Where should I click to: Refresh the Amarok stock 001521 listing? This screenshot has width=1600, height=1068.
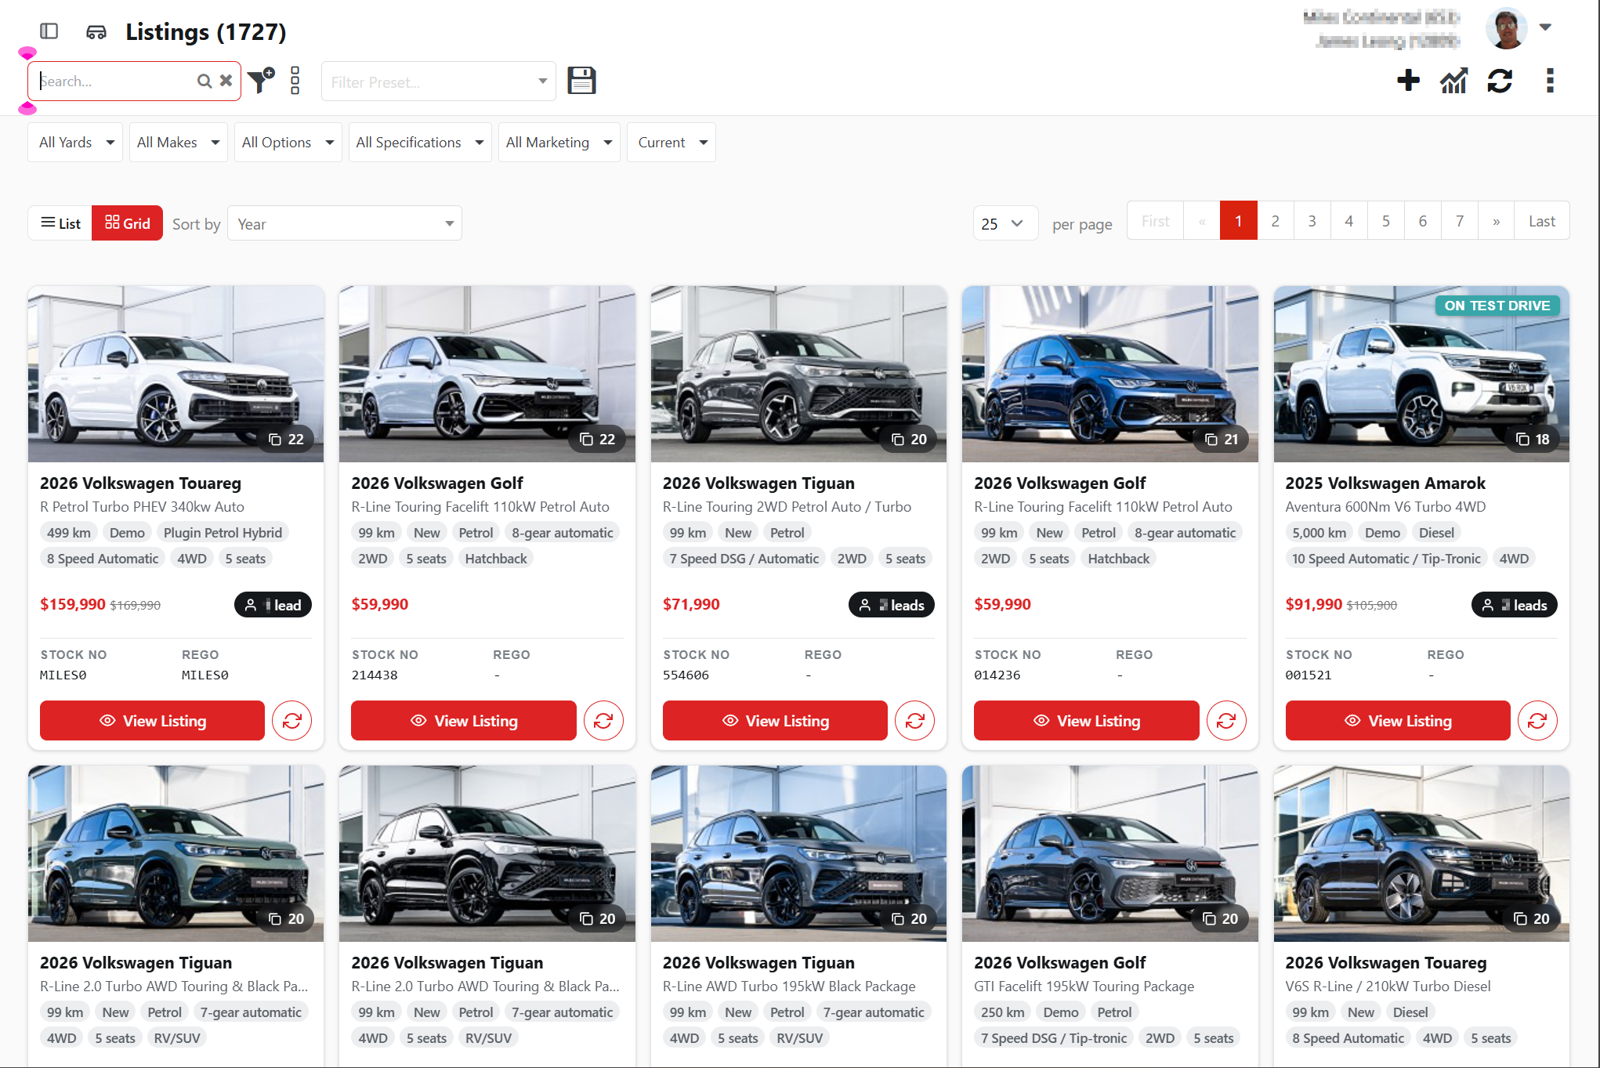point(1537,721)
